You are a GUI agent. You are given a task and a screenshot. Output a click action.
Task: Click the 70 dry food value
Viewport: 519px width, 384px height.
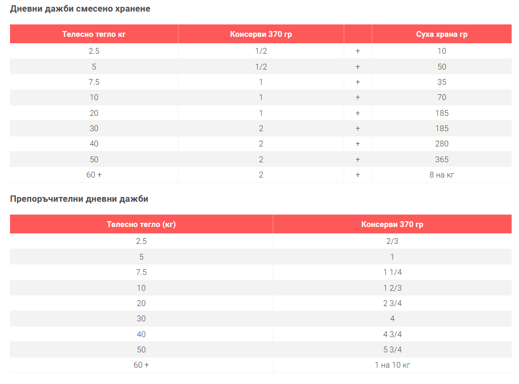442,97
